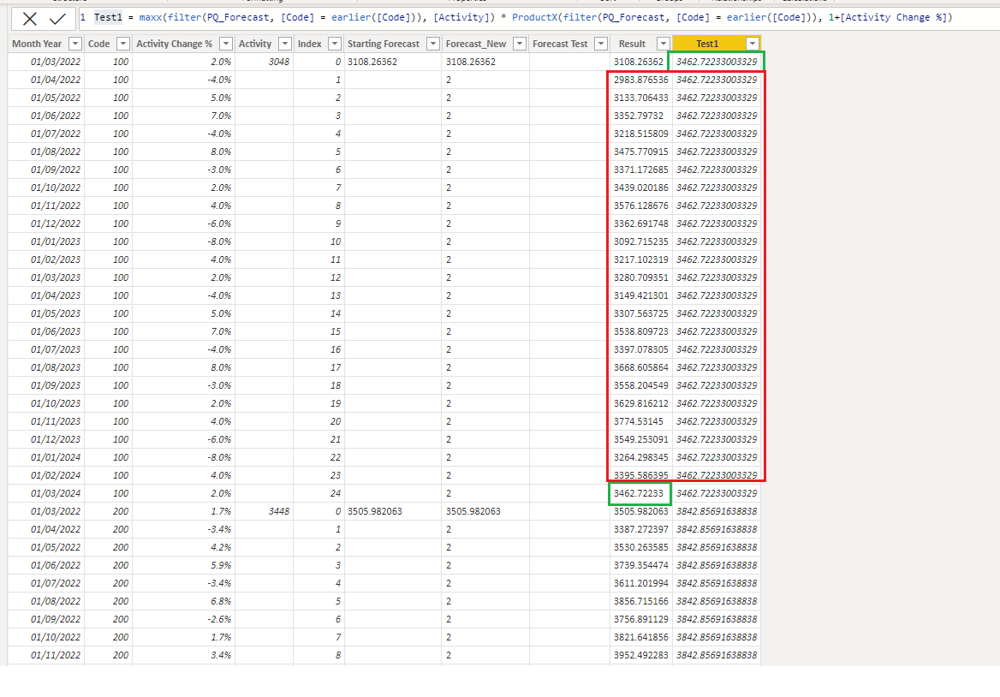Click Result cell 3387.272397
Viewport: 1000px width, 697px height.
641,529
